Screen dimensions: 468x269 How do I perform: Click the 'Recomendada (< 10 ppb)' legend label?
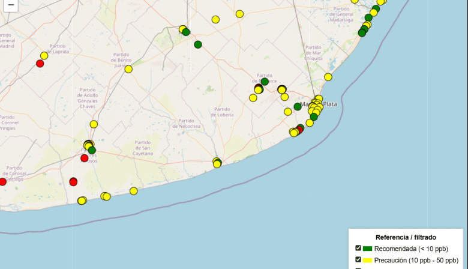[x=411, y=249]
